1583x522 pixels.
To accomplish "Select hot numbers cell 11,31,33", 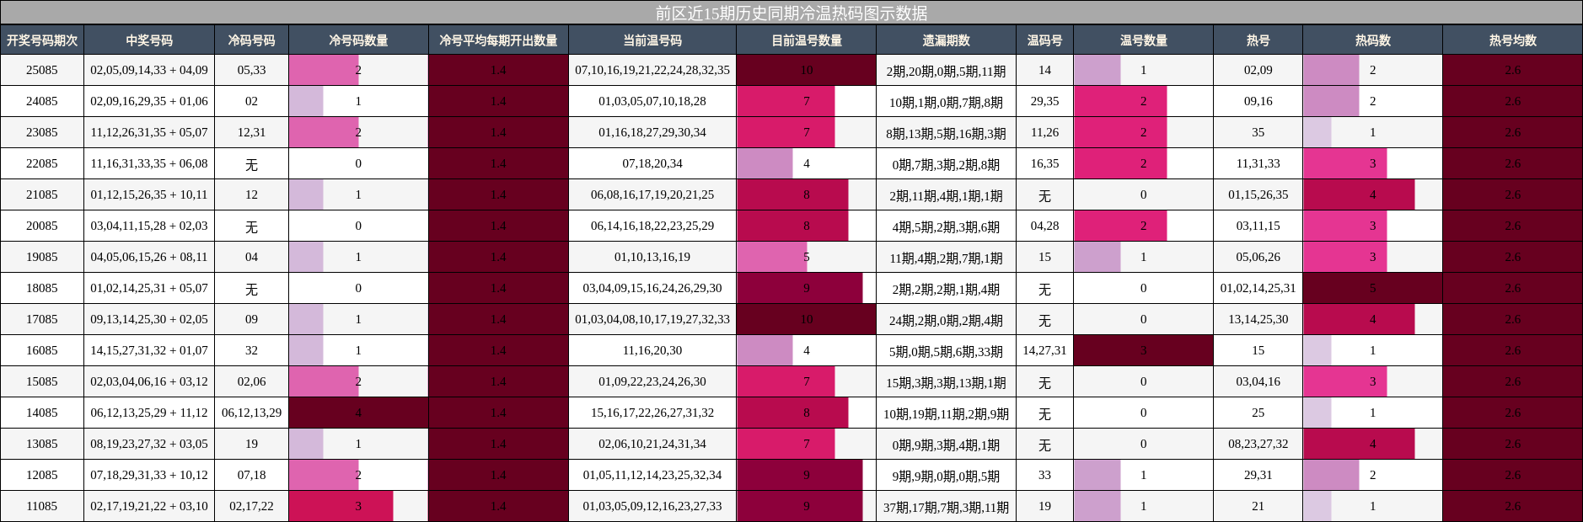I will click(x=1258, y=163).
